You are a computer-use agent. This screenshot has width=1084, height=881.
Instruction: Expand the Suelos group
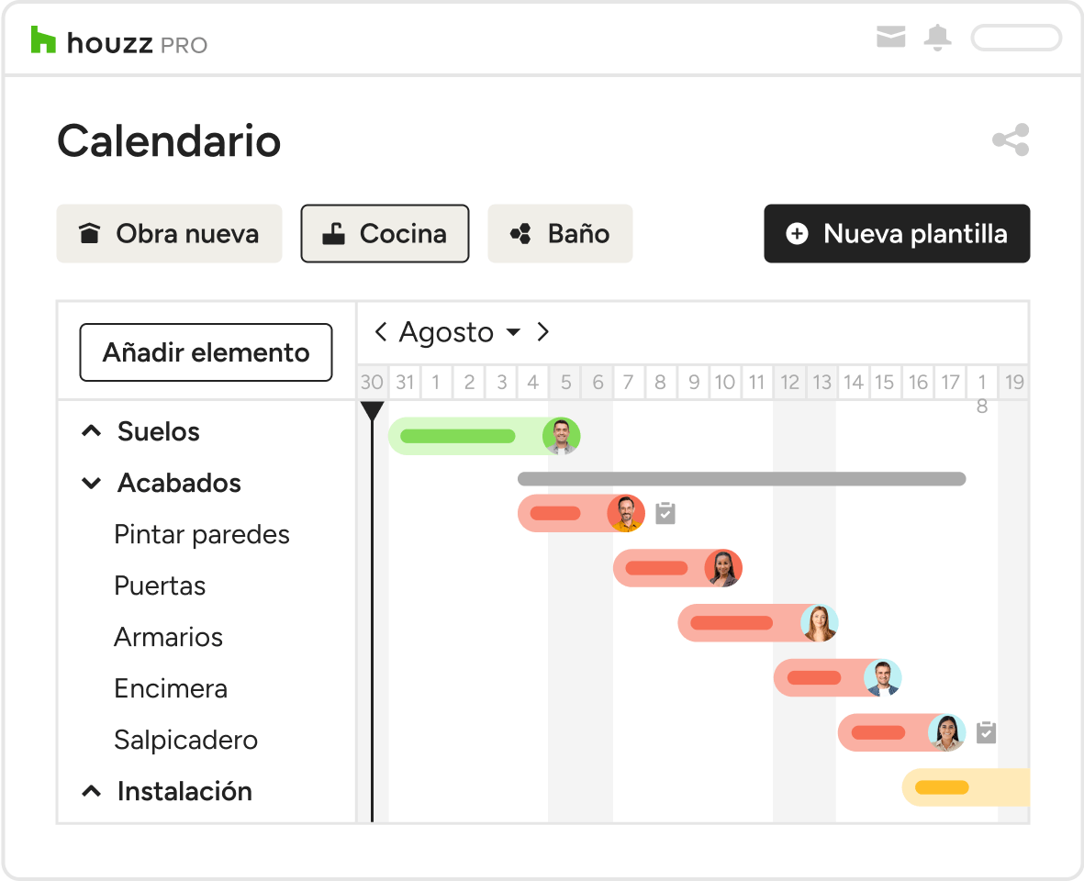coord(91,431)
